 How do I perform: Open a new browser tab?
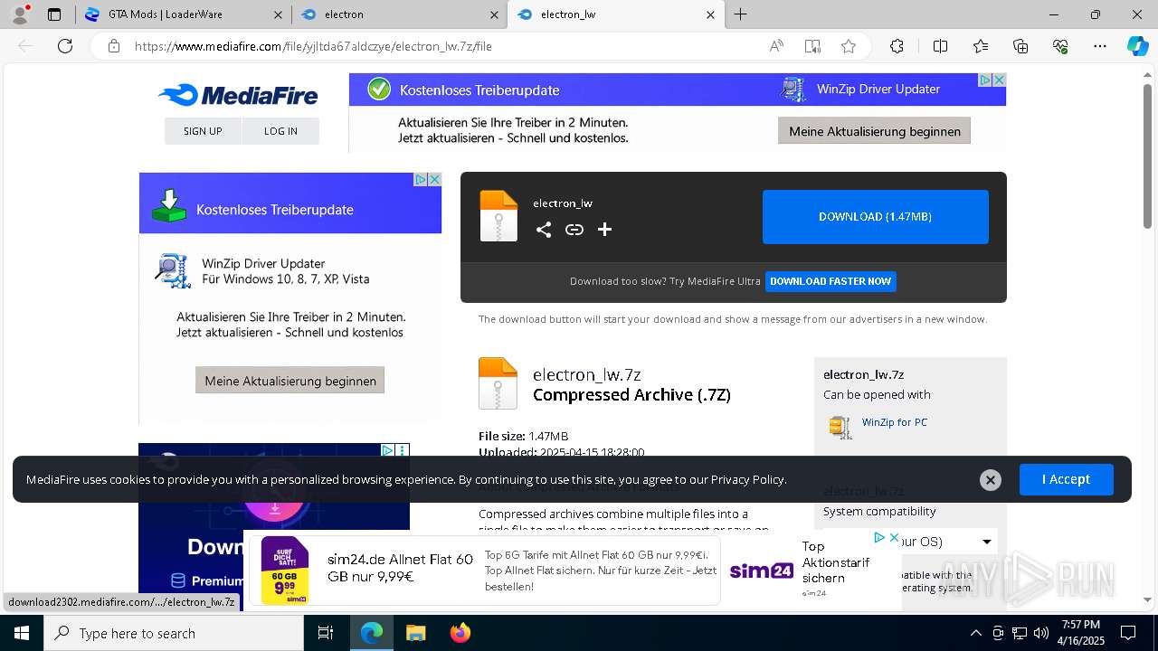pos(740,14)
